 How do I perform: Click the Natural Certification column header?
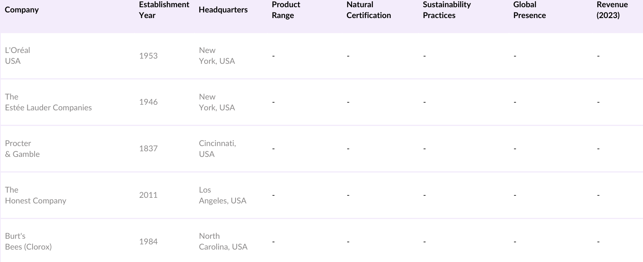pyautogui.click(x=369, y=10)
